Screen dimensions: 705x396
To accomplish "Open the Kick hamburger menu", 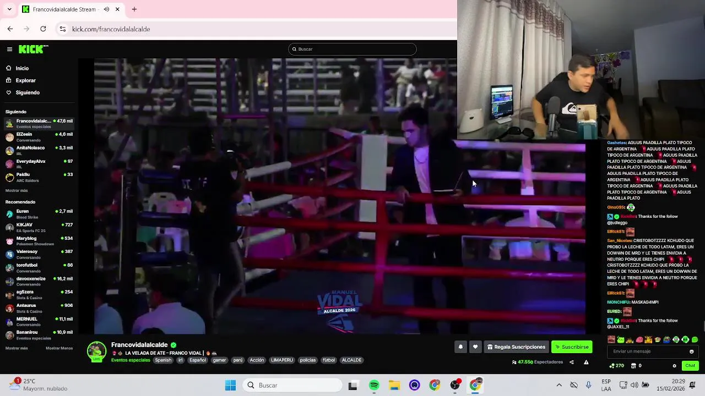I will pos(9,49).
